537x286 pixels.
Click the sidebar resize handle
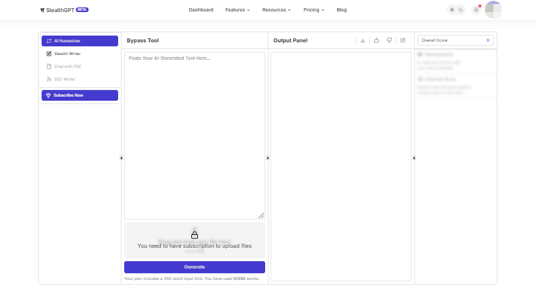click(121, 158)
